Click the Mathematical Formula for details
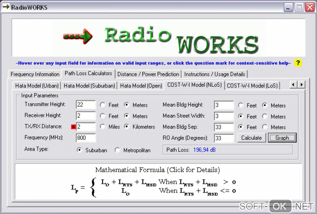Image resolution: width=317 pixels, height=214 pixels. coord(158,181)
